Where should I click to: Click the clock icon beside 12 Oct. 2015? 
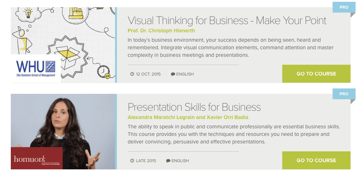(x=132, y=74)
